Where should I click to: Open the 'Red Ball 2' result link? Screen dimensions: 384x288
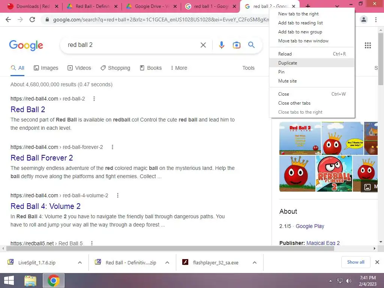tap(28, 109)
